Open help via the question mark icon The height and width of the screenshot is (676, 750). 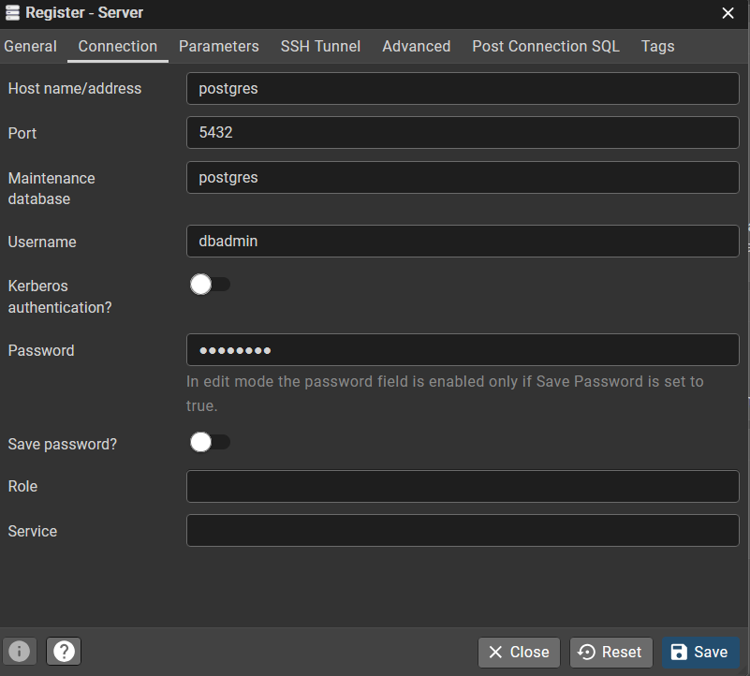pos(64,651)
